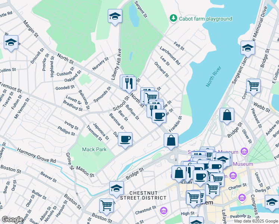Screen dimensions: 279x224
Task: Click the Harmony Grove Rd label
Action: tap(36, 155)
